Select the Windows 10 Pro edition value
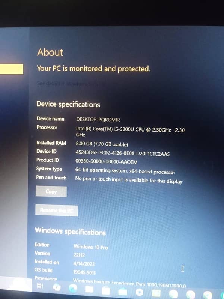The width and height of the screenshot is (224, 299). click(91, 247)
